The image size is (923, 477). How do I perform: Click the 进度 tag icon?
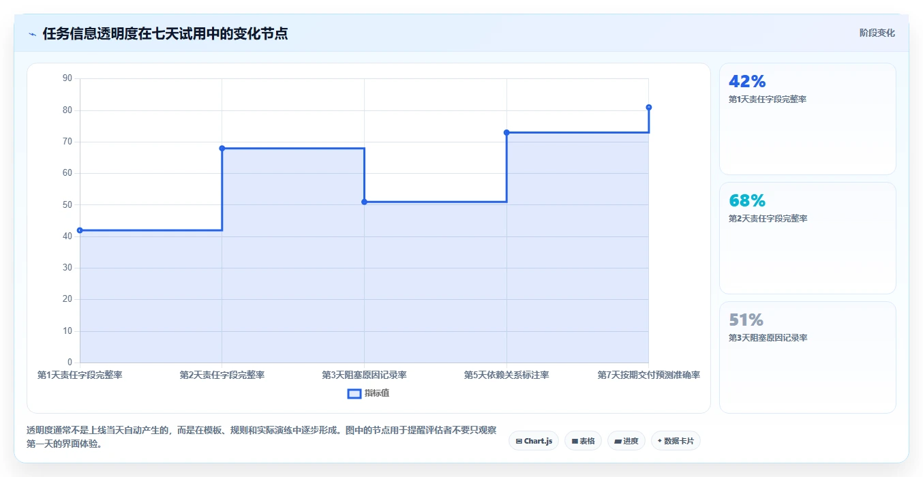[x=618, y=442]
